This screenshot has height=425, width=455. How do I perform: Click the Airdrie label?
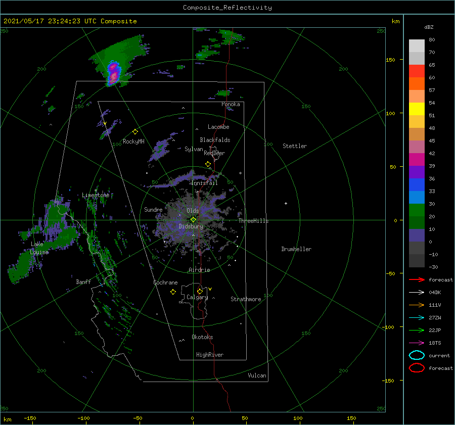click(x=199, y=270)
